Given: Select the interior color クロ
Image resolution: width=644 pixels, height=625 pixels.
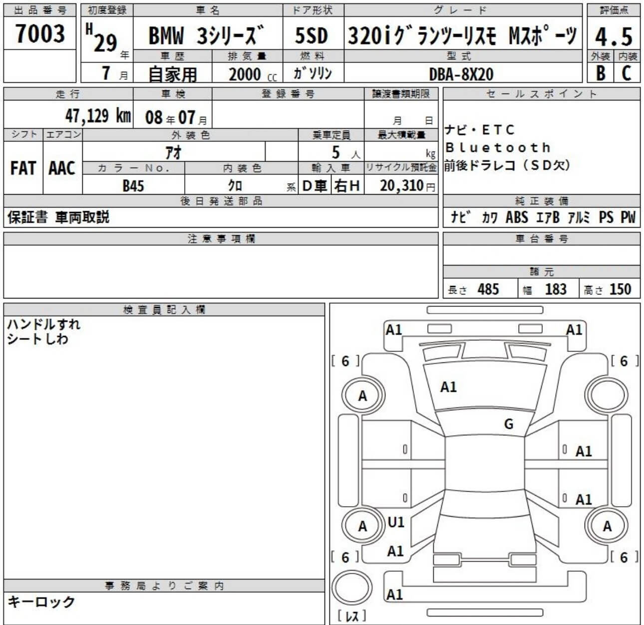Looking at the screenshot, I should [234, 186].
